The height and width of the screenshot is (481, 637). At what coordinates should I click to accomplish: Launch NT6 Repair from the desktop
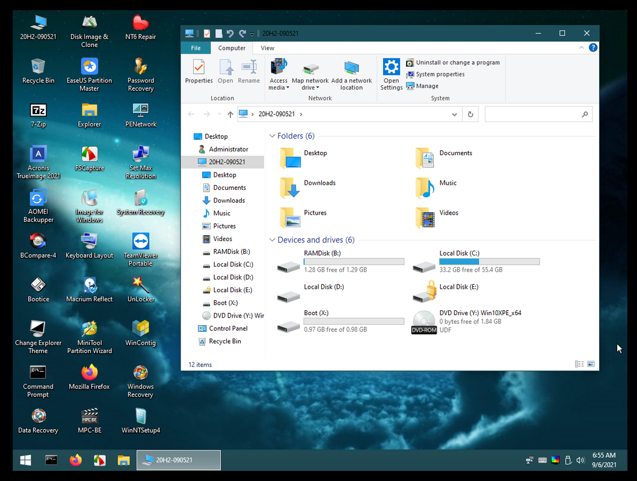[141, 28]
